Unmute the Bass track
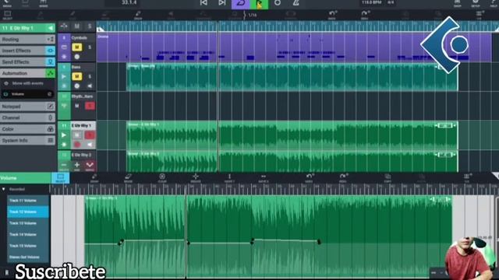The height and width of the screenshot is (280, 499). click(76, 76)
